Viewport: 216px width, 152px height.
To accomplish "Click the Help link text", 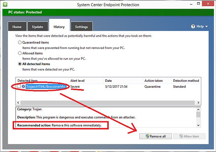I will tap(200, 26).
